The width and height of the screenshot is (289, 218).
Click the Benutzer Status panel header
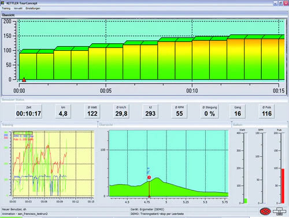click(x=144, y=100)
